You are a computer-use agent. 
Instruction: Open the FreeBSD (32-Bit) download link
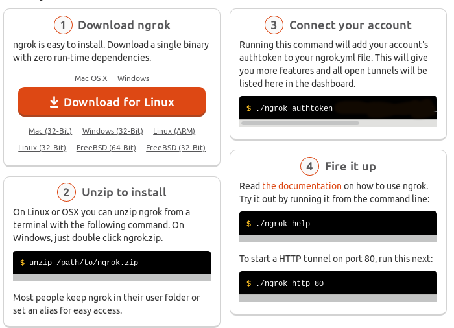176,148
